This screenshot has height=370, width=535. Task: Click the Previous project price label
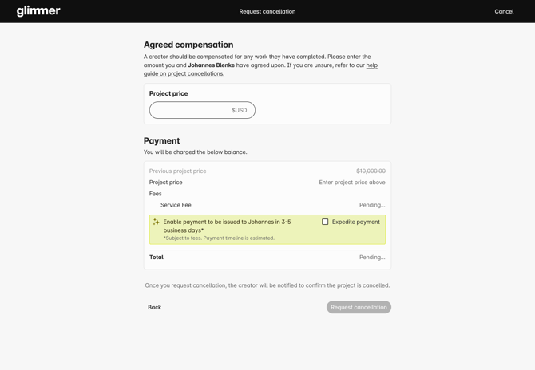(177, 171)
